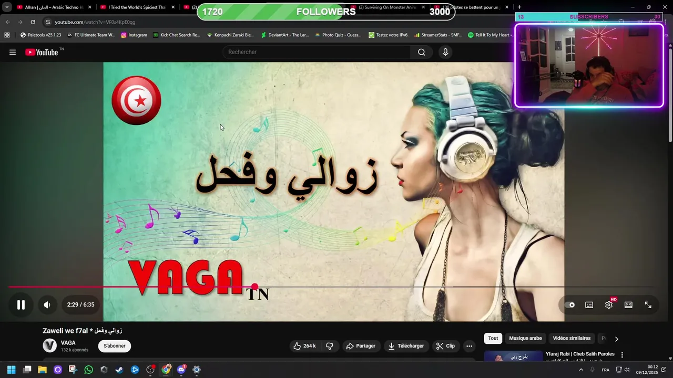Like the video (264 k)
The width and height of the screenshot is (673, 378).
(x=305, y=346)
